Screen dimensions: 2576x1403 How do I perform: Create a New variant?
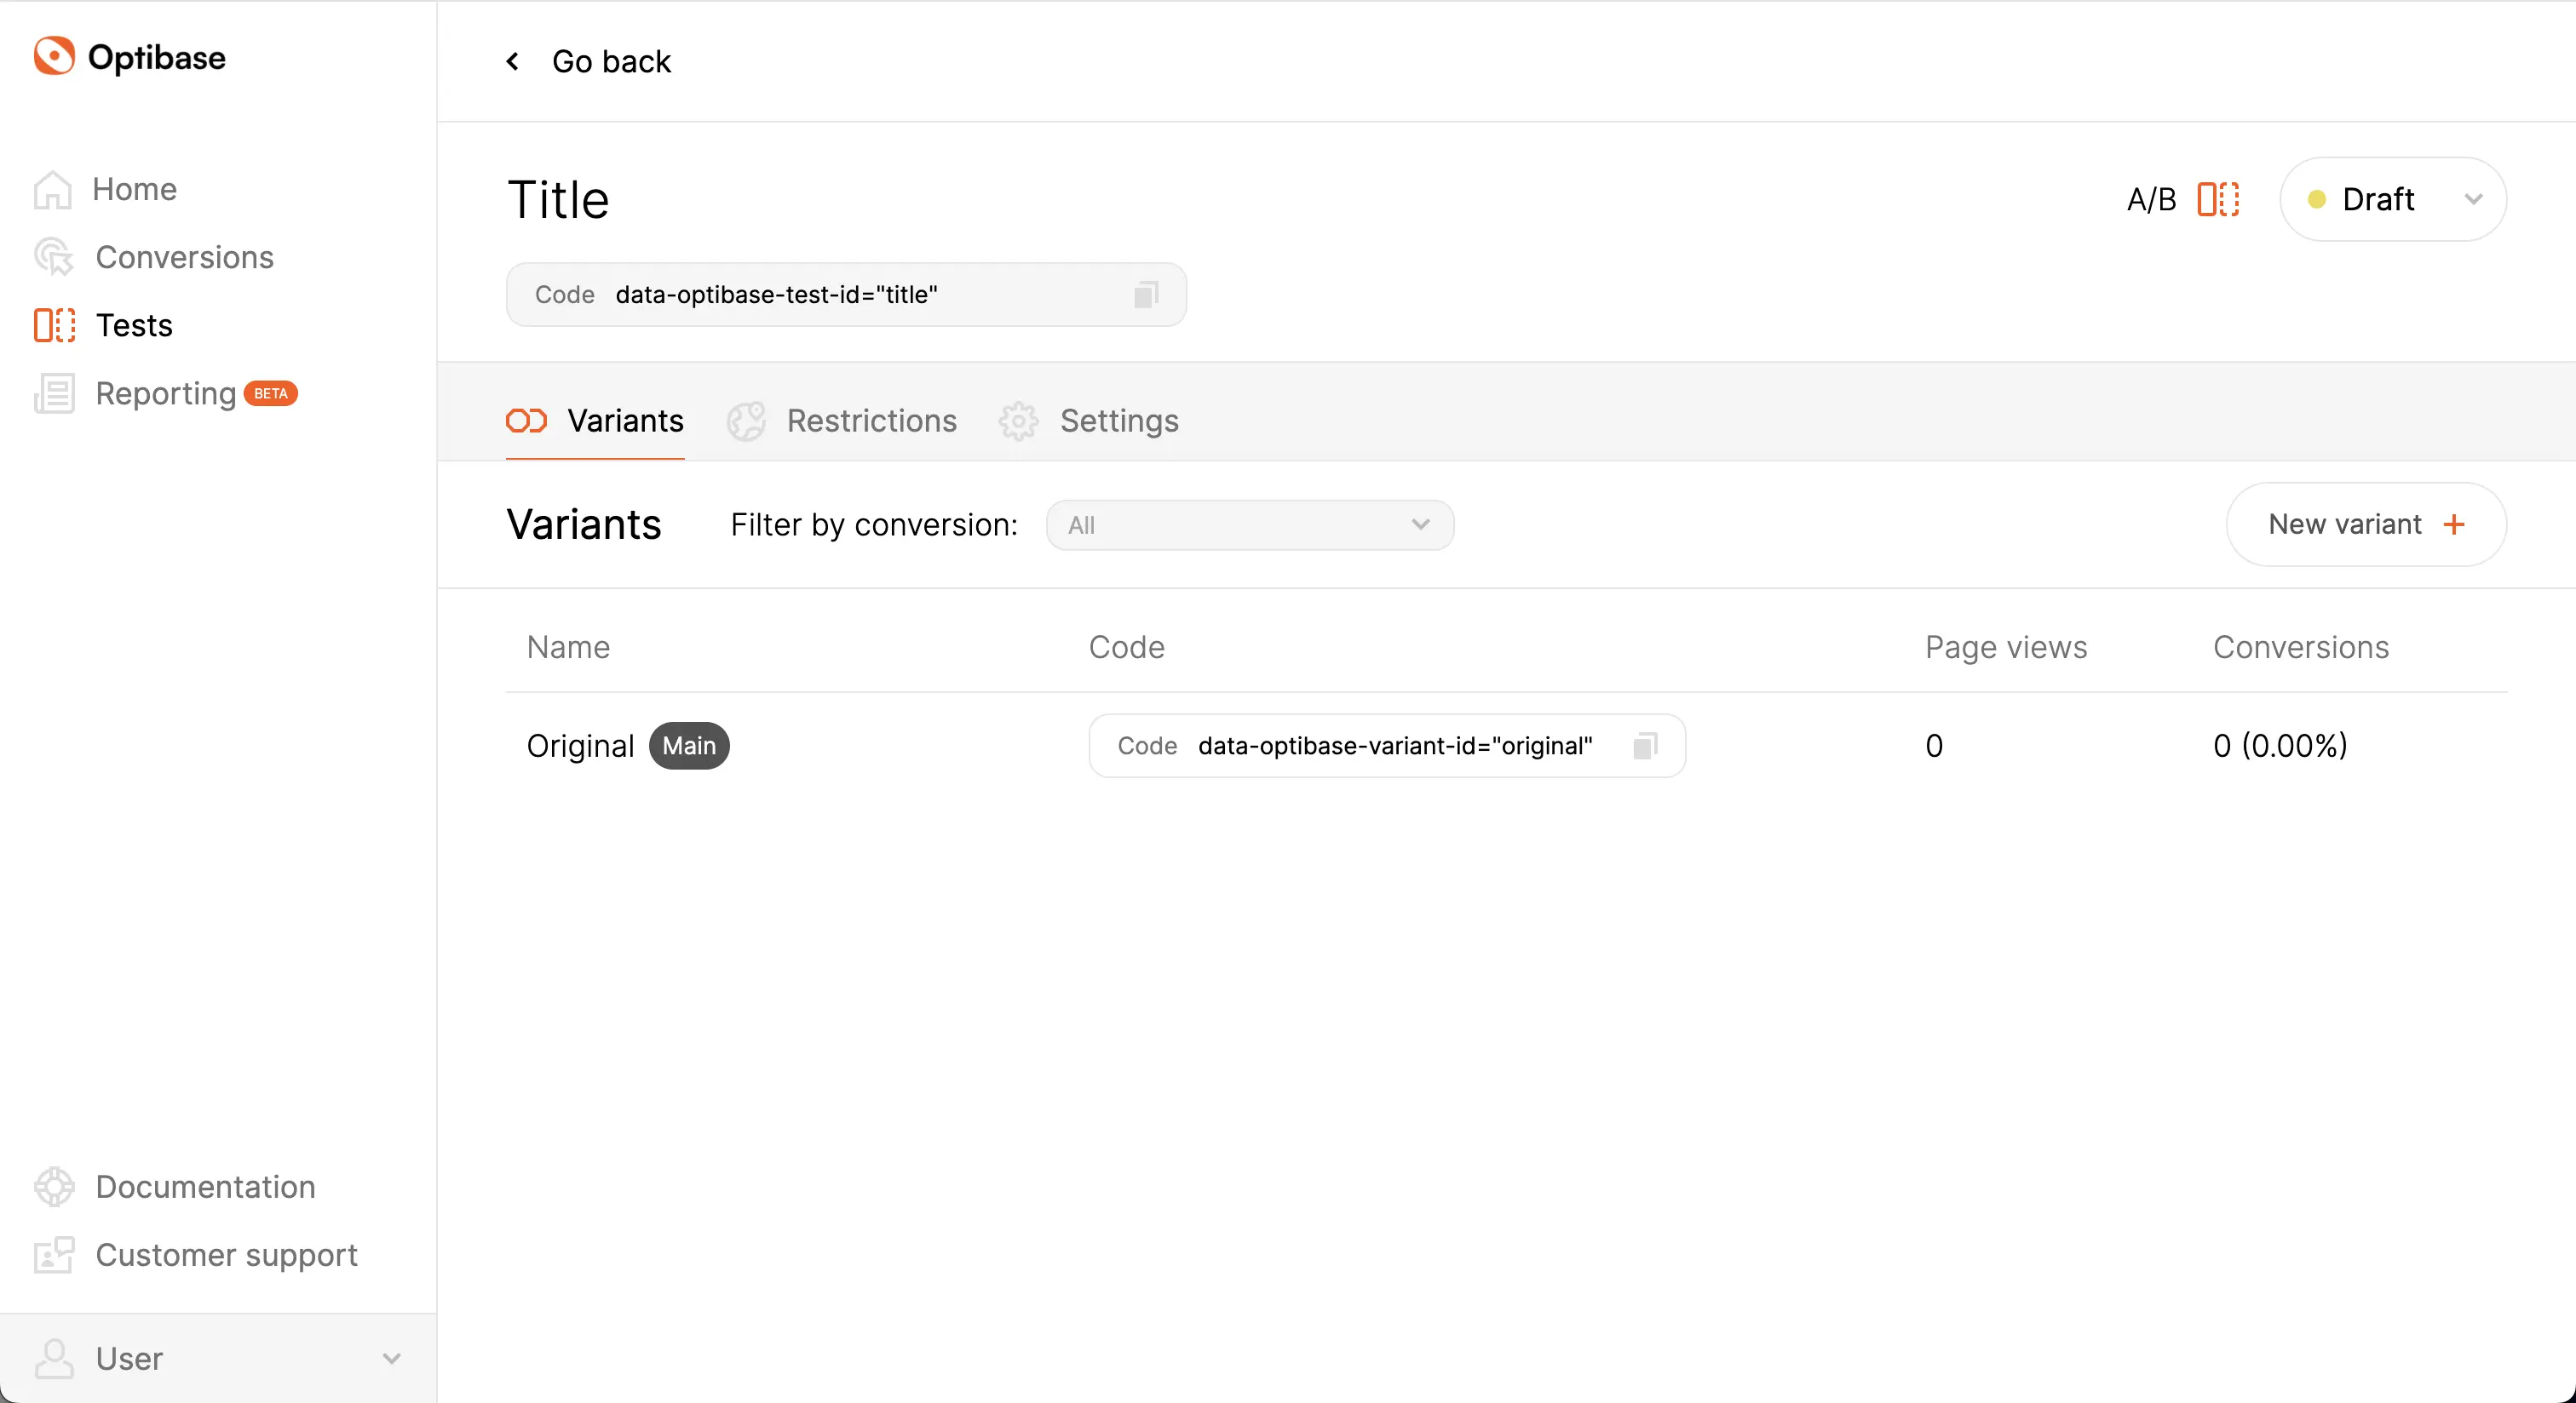pyautogui.click(x=2366, y=524)
